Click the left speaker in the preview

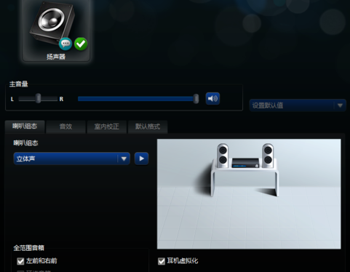(x=223, y=156)
